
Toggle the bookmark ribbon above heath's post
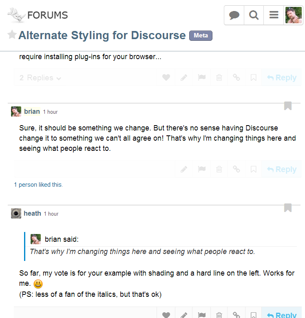[x=288, y=208]
